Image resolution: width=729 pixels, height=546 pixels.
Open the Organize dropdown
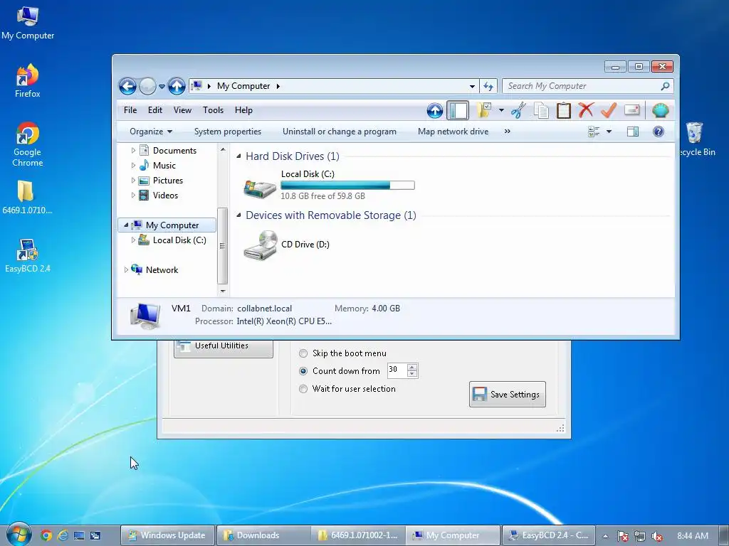tap(151, 132)
